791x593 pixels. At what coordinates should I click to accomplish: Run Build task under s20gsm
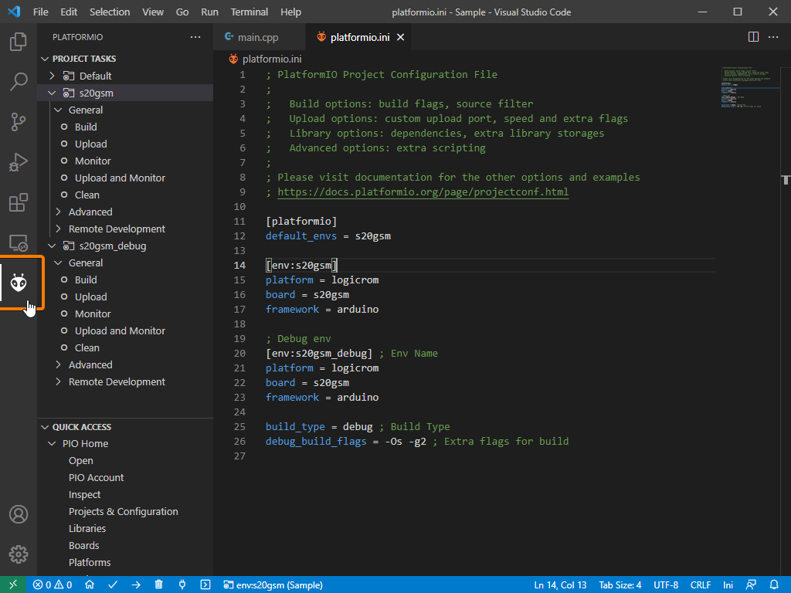coord(86,127)
